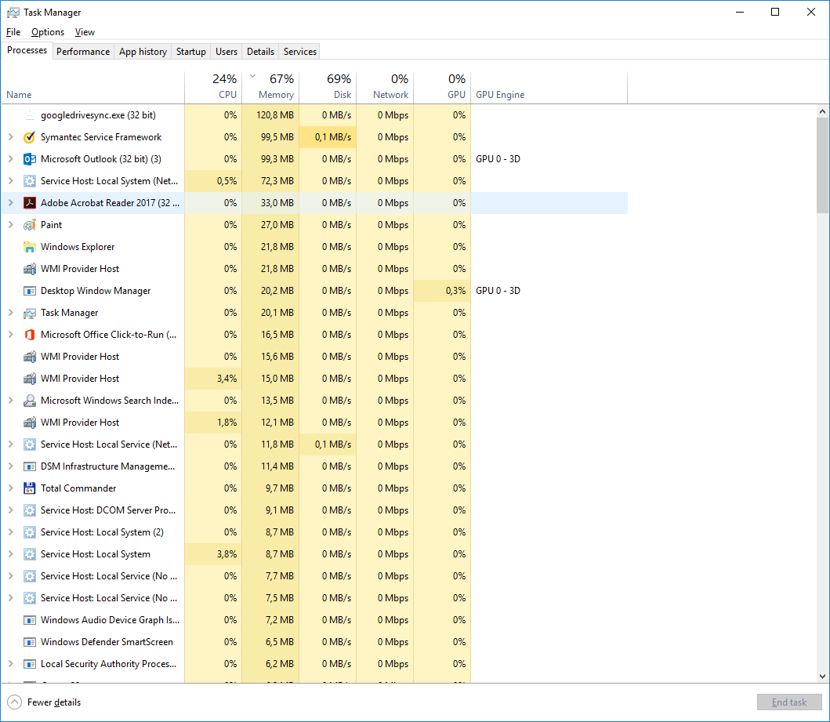This screenshot has width=830, height=722.
Task: Switch to the Details tab
Action: [x=260, y=51]
